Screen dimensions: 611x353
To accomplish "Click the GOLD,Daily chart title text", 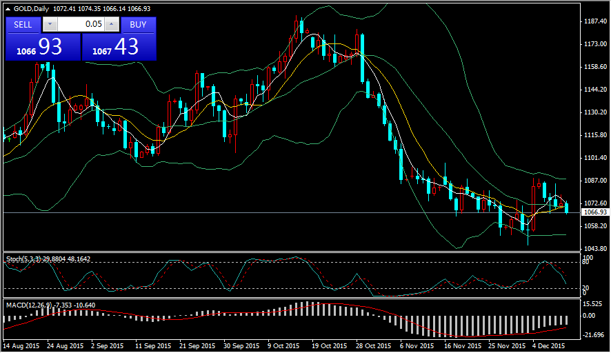I will click(31, 8).
